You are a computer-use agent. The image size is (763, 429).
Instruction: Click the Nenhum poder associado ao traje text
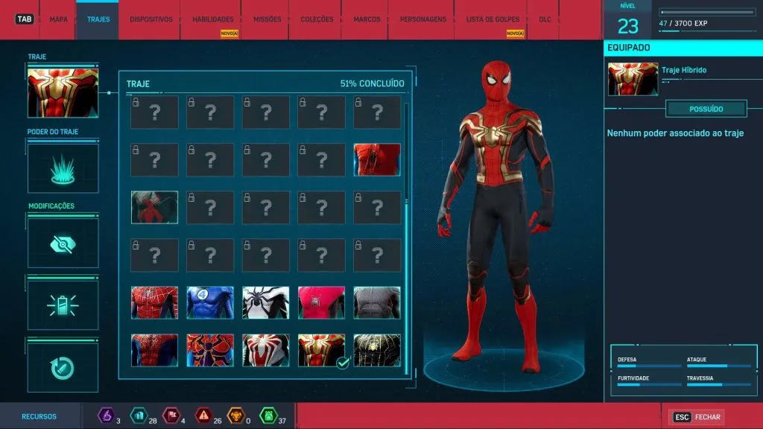coord(675,133)
